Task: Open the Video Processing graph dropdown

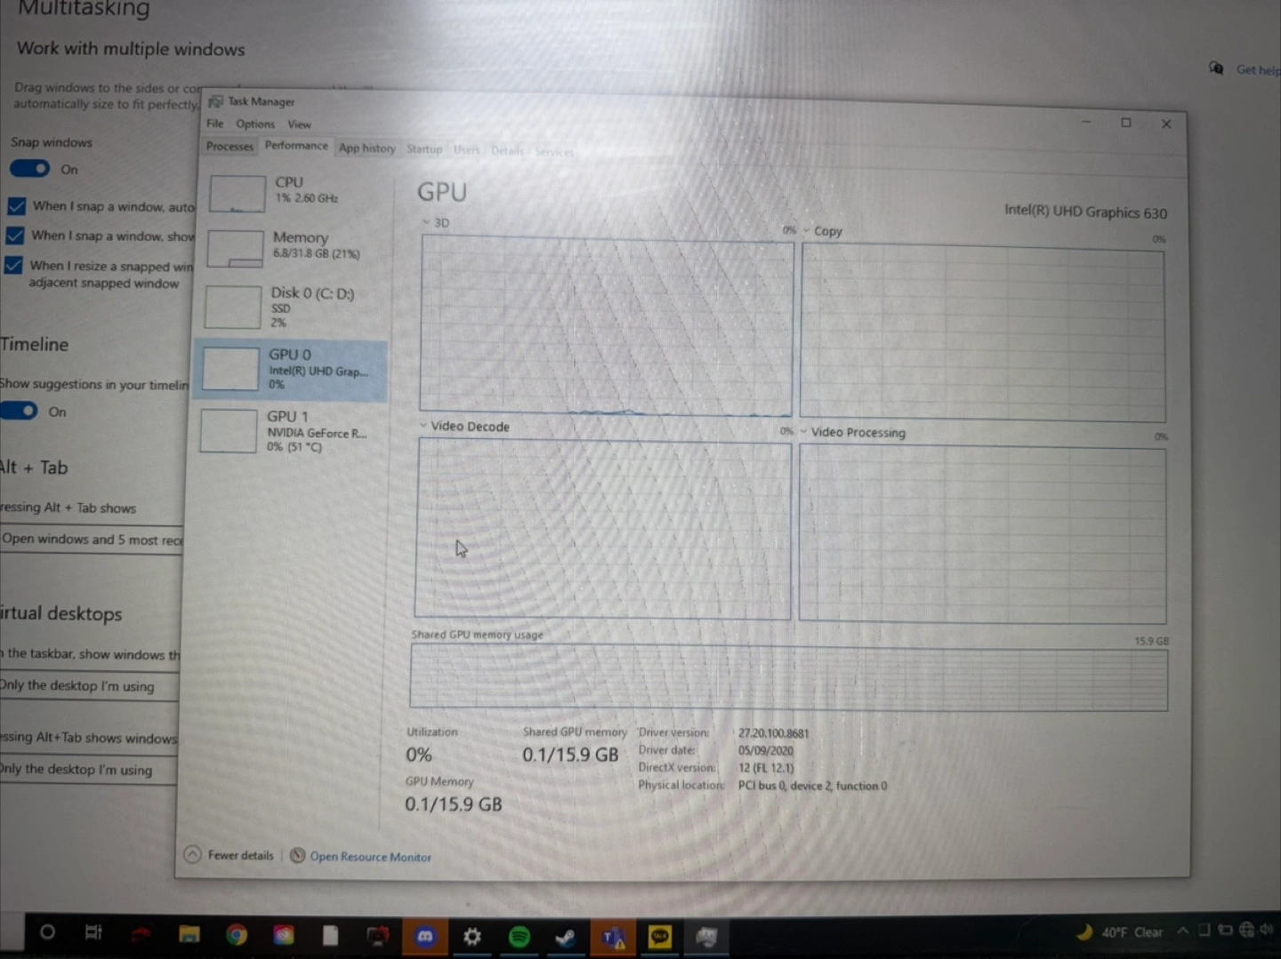Action: [803, 431]
